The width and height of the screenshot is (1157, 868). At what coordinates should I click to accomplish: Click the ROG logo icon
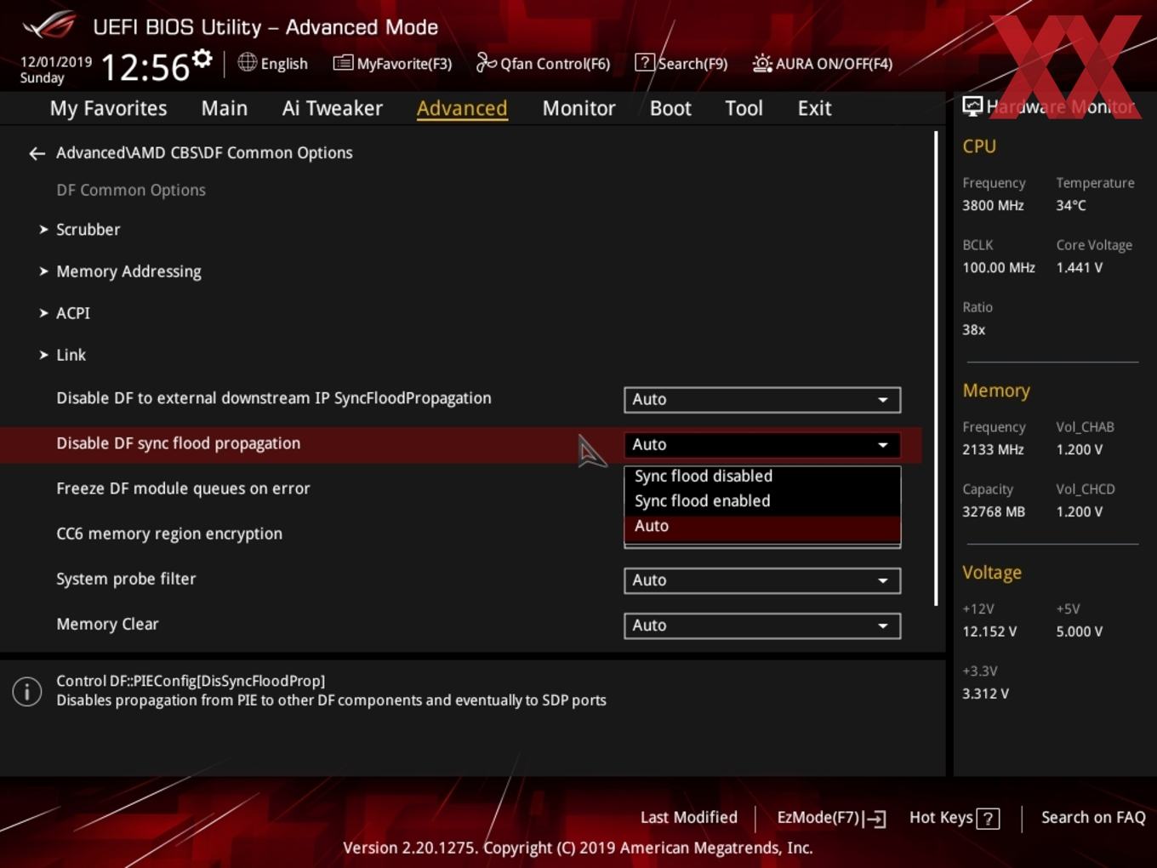point(49,26)
